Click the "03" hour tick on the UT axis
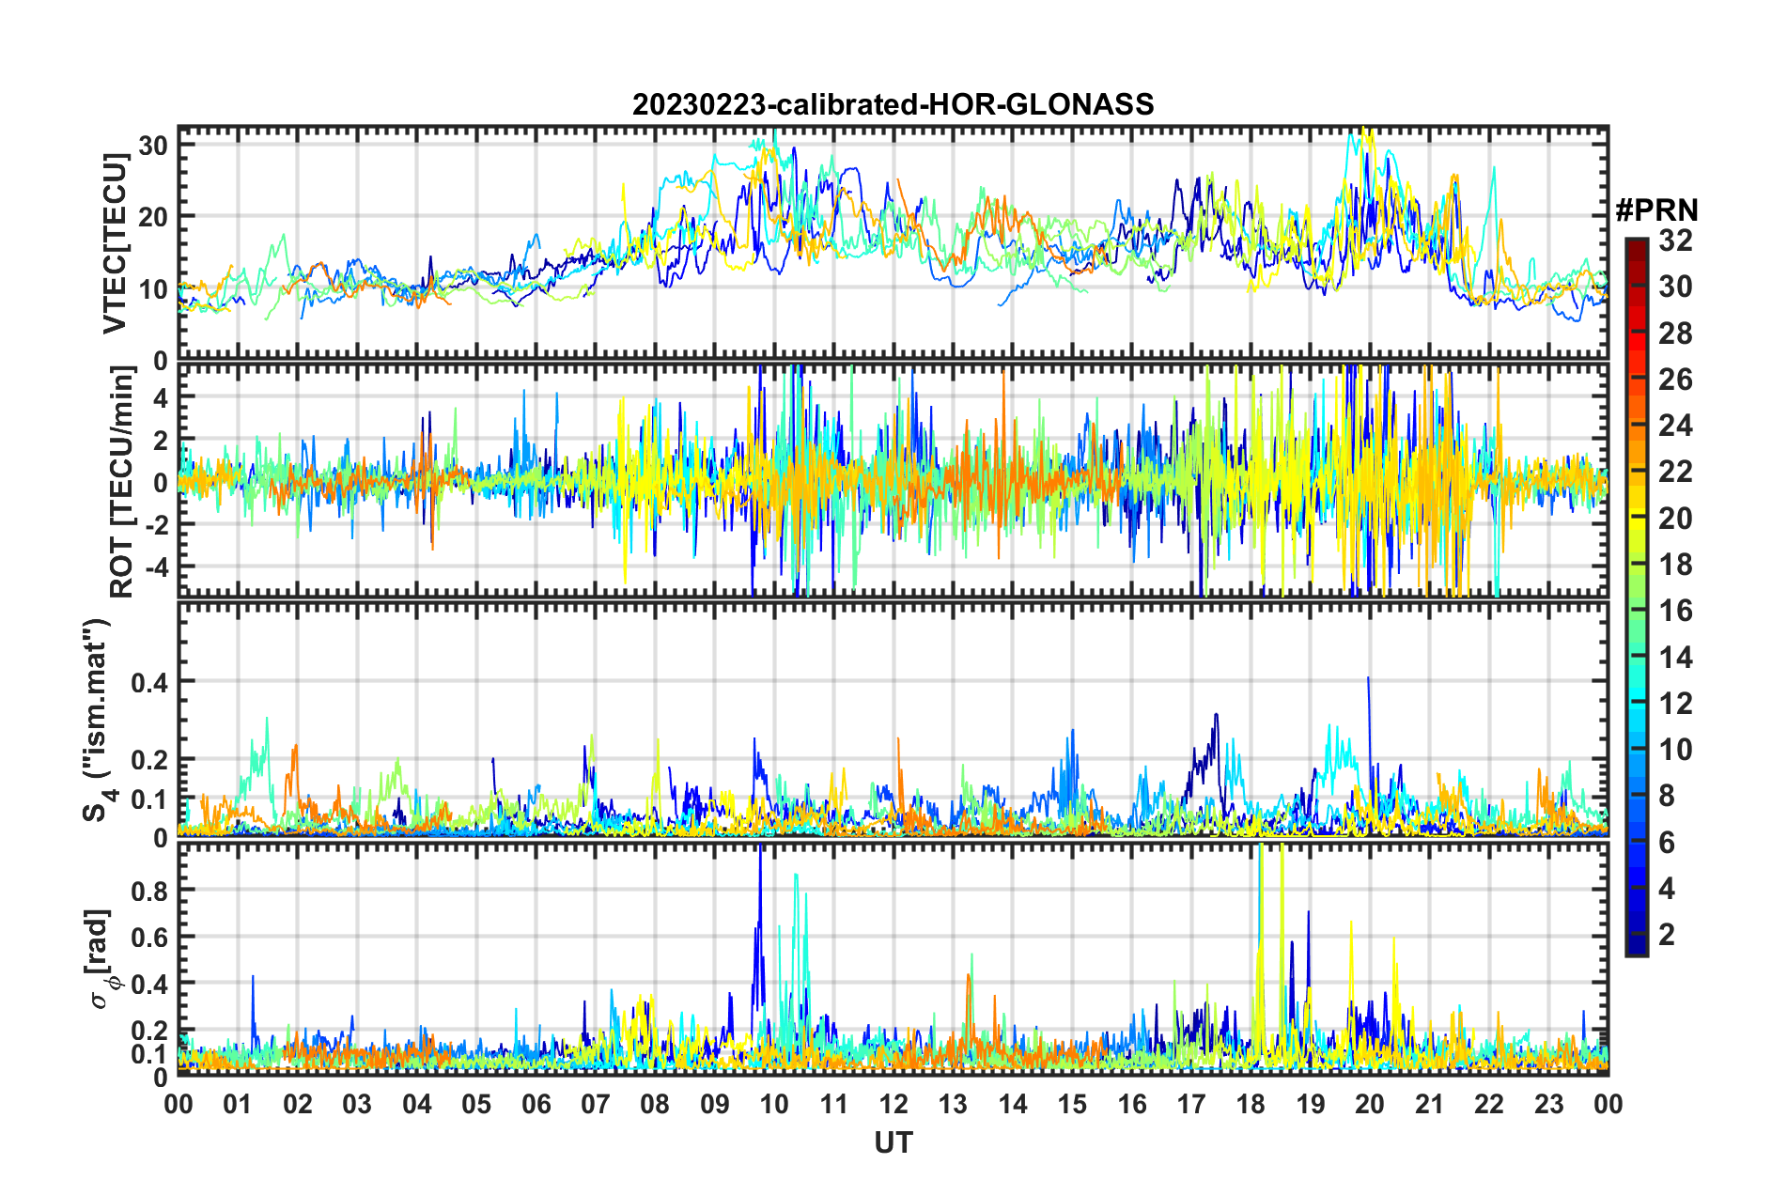The image size is (1787, 1195). pos(357,1103)
